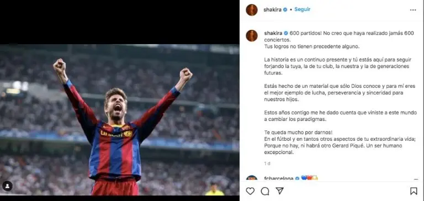Open fcbarcelona avatar in comments
424x201 pixels.
tap(252, 178)
